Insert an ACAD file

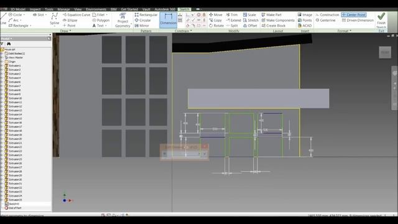305,26
